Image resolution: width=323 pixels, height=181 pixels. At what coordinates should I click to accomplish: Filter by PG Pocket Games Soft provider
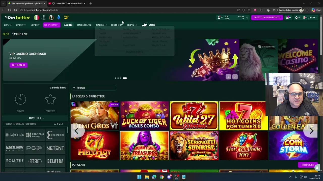click(x=35, y=148)
